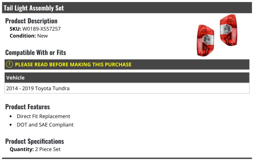Click the bold SKU label

pyautogui.click(x=15, y=29)
